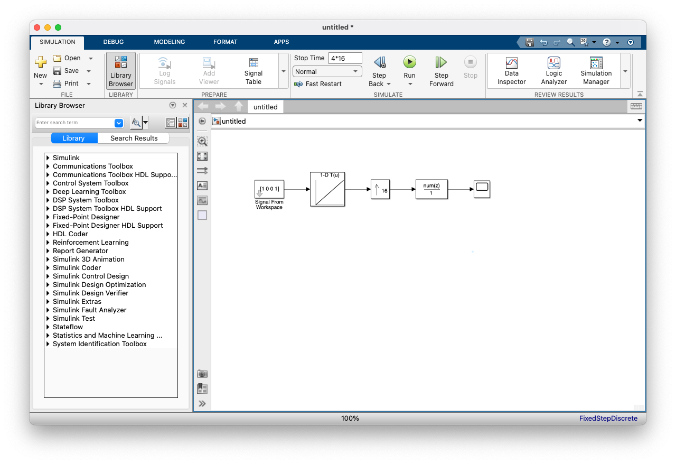The height and width of the screenshot is (464, 676).
Task: Switch to the APPS ribbon tab
Action: (281, 42)
